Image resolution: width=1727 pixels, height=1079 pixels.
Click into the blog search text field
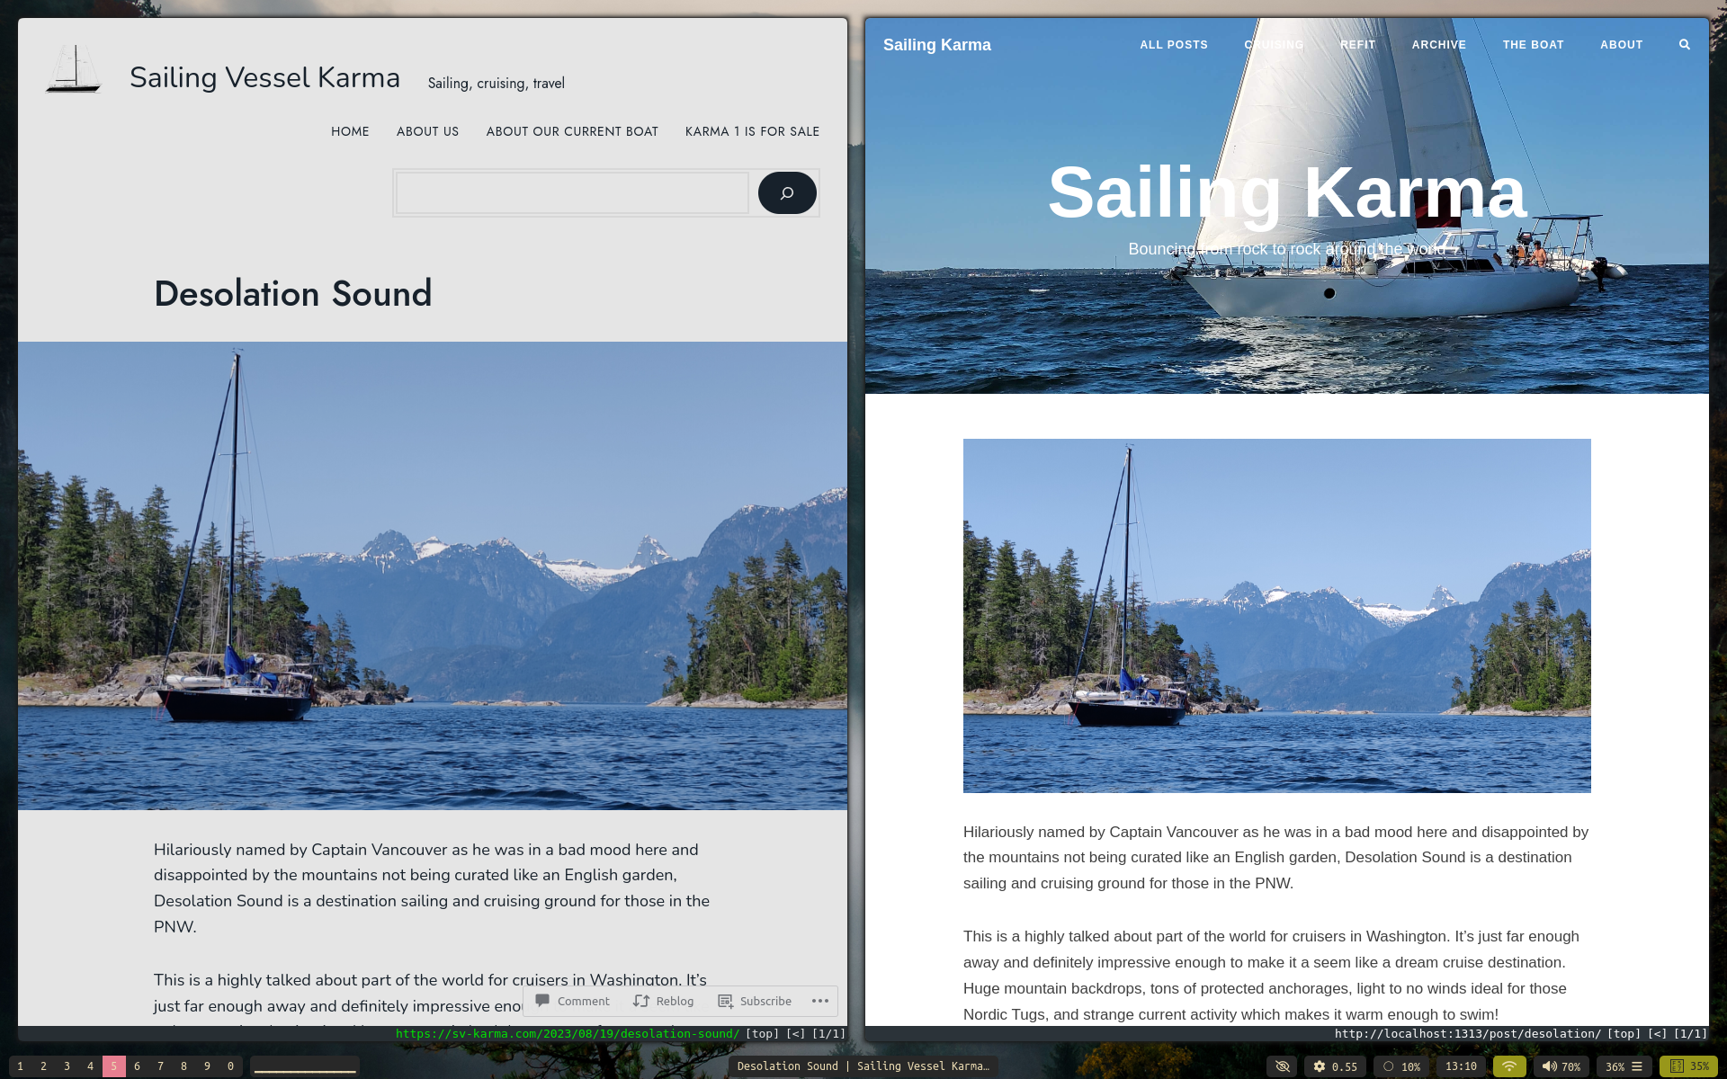(x=572, y=192)
